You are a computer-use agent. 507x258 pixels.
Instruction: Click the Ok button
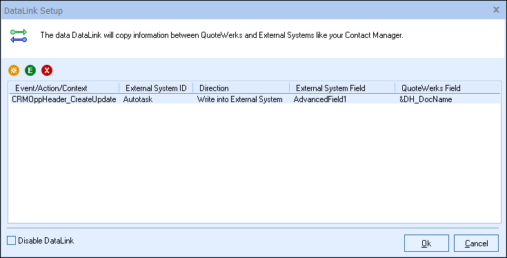click(426, 243)
